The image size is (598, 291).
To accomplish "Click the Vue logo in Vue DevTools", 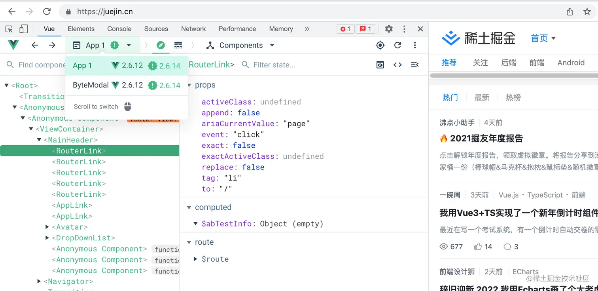I will pyautogui.click(x=13, y=45).
